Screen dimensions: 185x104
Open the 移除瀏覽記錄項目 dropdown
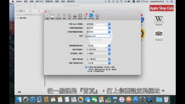pyautogui.click(x=98, y=46)
